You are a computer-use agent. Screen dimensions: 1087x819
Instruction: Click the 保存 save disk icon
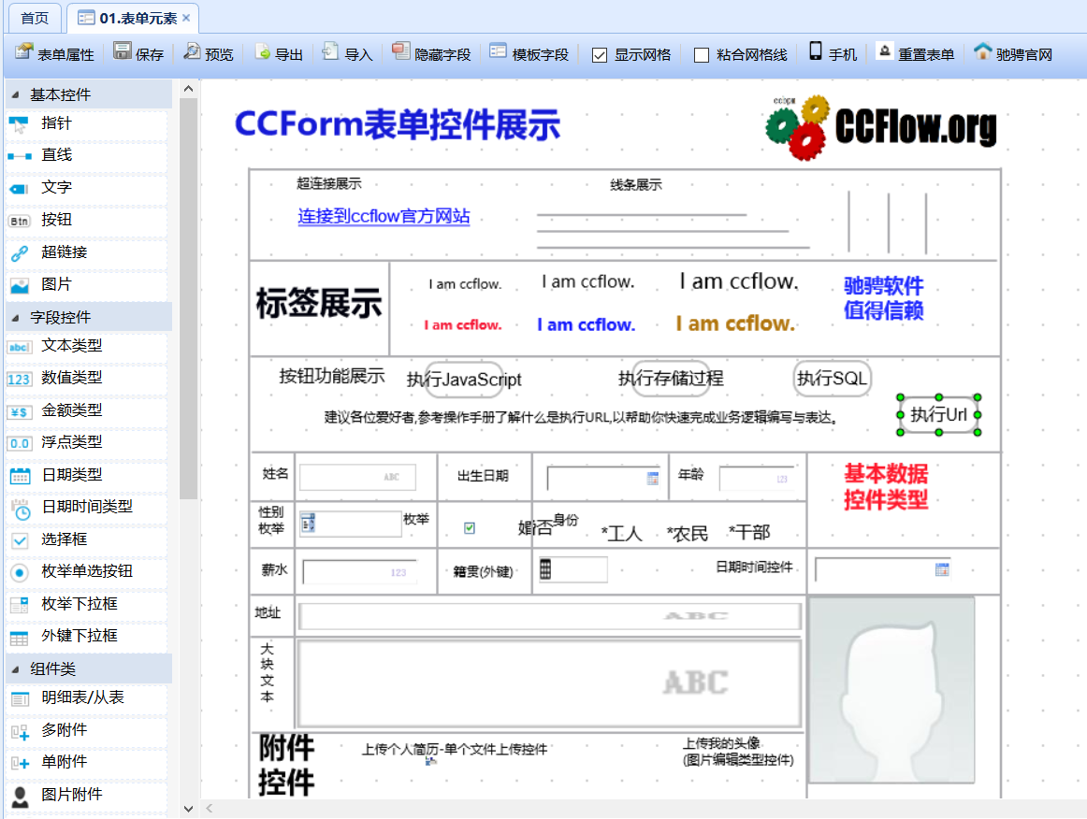[123, 52]
